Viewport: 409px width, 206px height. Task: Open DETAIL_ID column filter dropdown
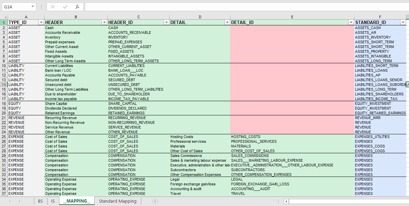pos(351,22)
